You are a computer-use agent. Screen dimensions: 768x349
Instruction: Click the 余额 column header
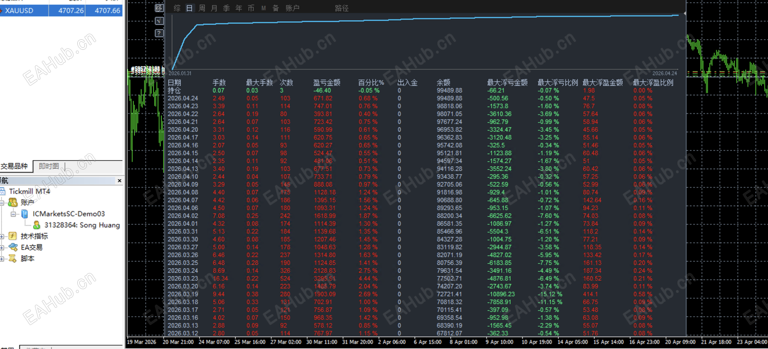click(444, 83)
